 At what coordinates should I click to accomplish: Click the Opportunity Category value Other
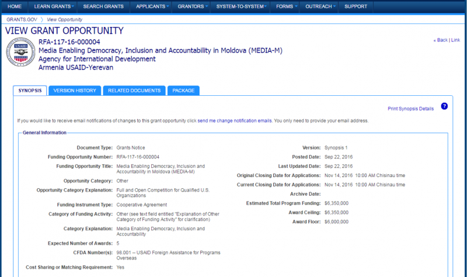pos(123,181)
